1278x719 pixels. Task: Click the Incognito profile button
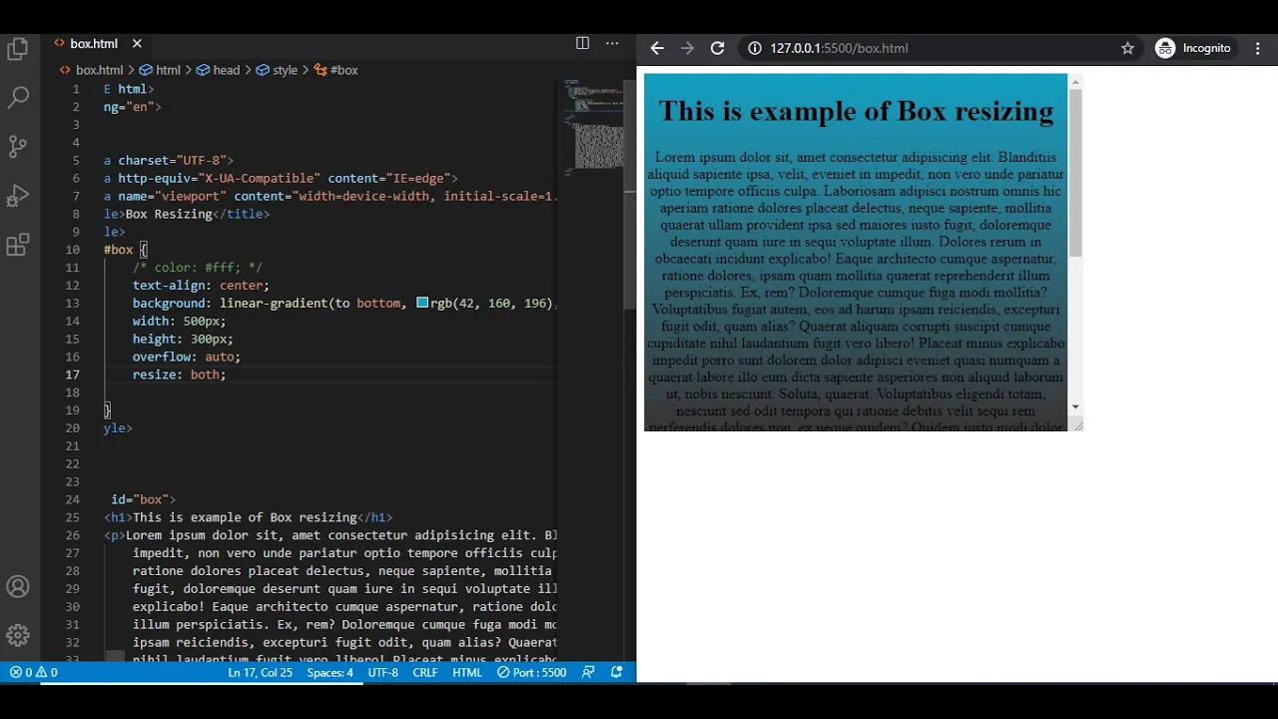click(1194, 48)
